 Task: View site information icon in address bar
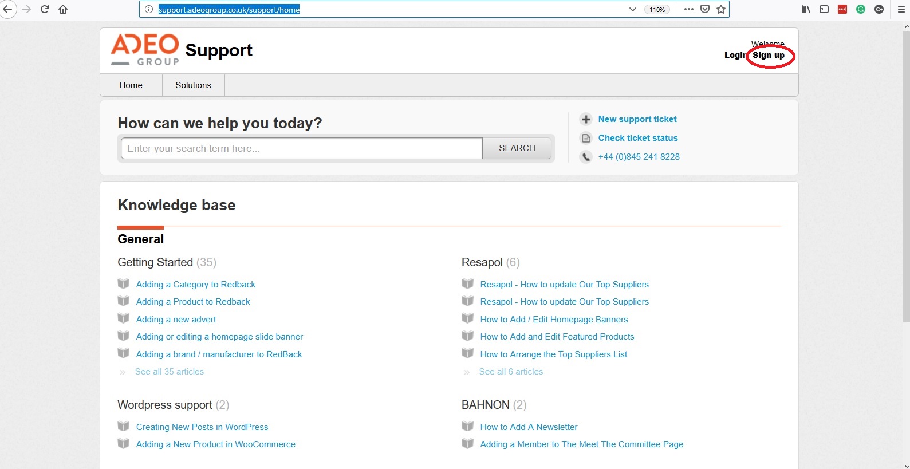(x=148, y=9)
